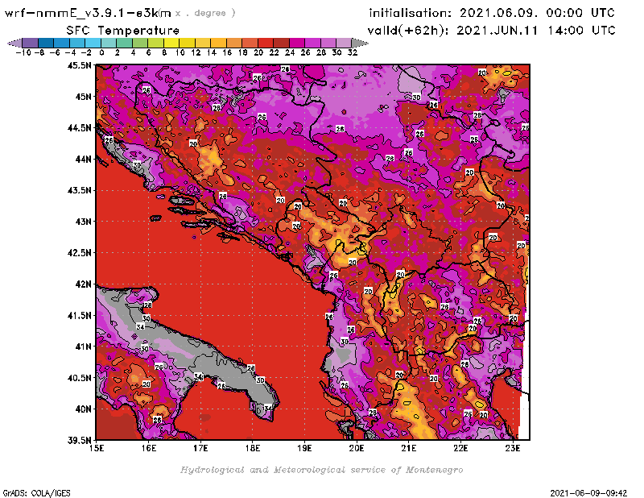Click the purple -10 to -8 legend swatch
The width and height of the screenshot is (644, 498).
point(31,43)
